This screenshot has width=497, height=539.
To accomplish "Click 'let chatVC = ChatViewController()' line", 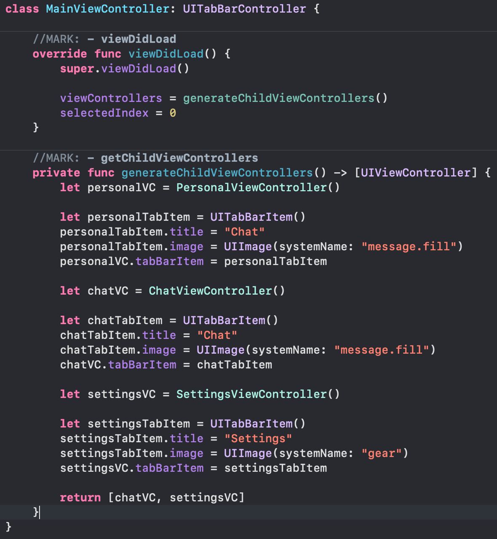I will pyautogui.click(x=172, y=291).
